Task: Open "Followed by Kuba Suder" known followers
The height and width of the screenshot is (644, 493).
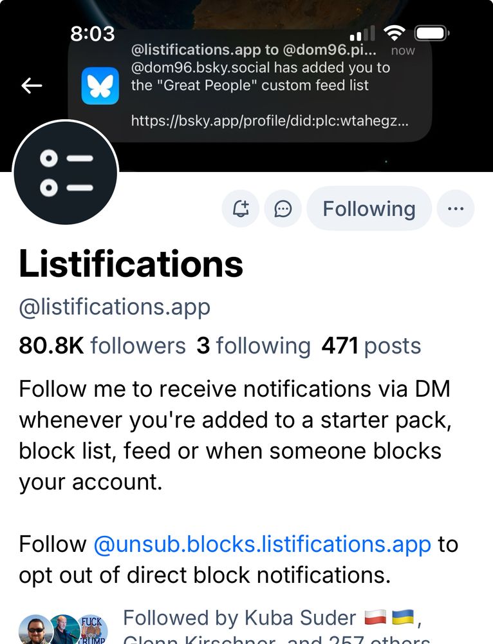Action: pyautogui.click(x=270, y=619)
